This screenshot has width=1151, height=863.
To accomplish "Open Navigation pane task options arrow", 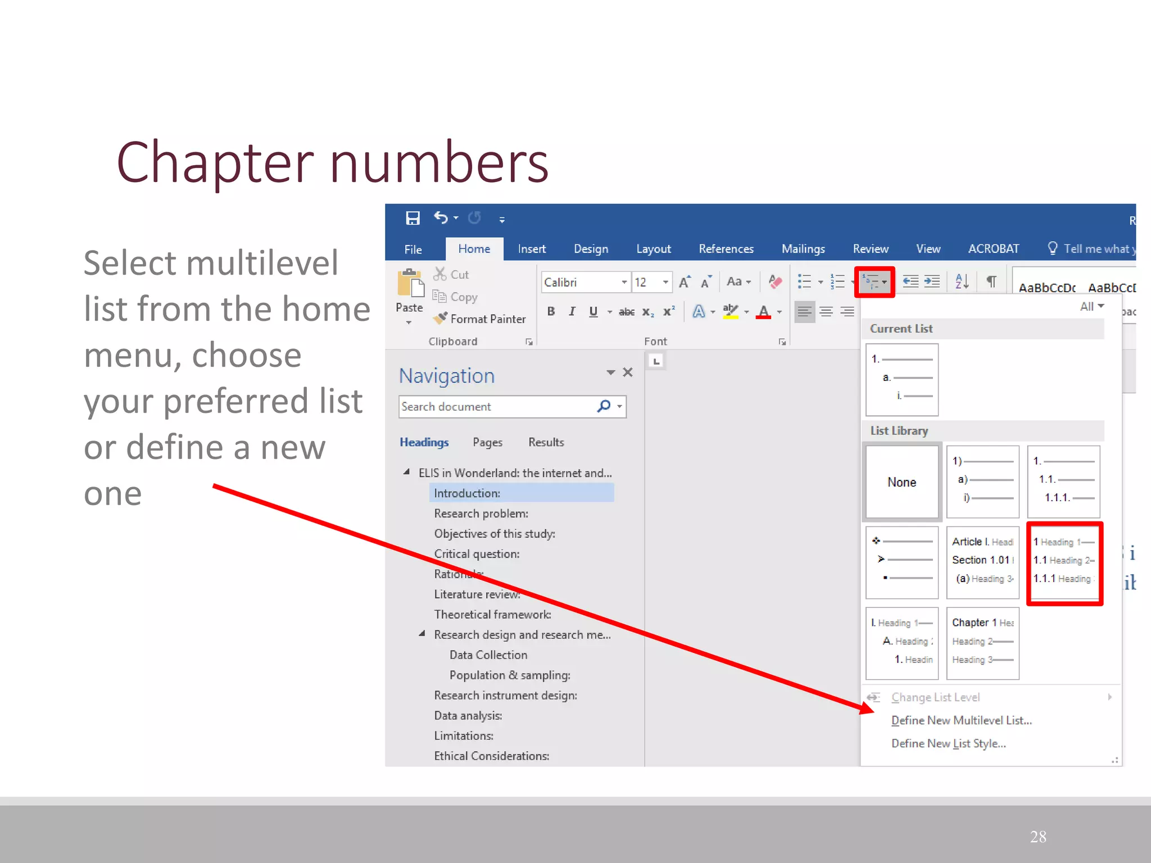I will [611, 372].
